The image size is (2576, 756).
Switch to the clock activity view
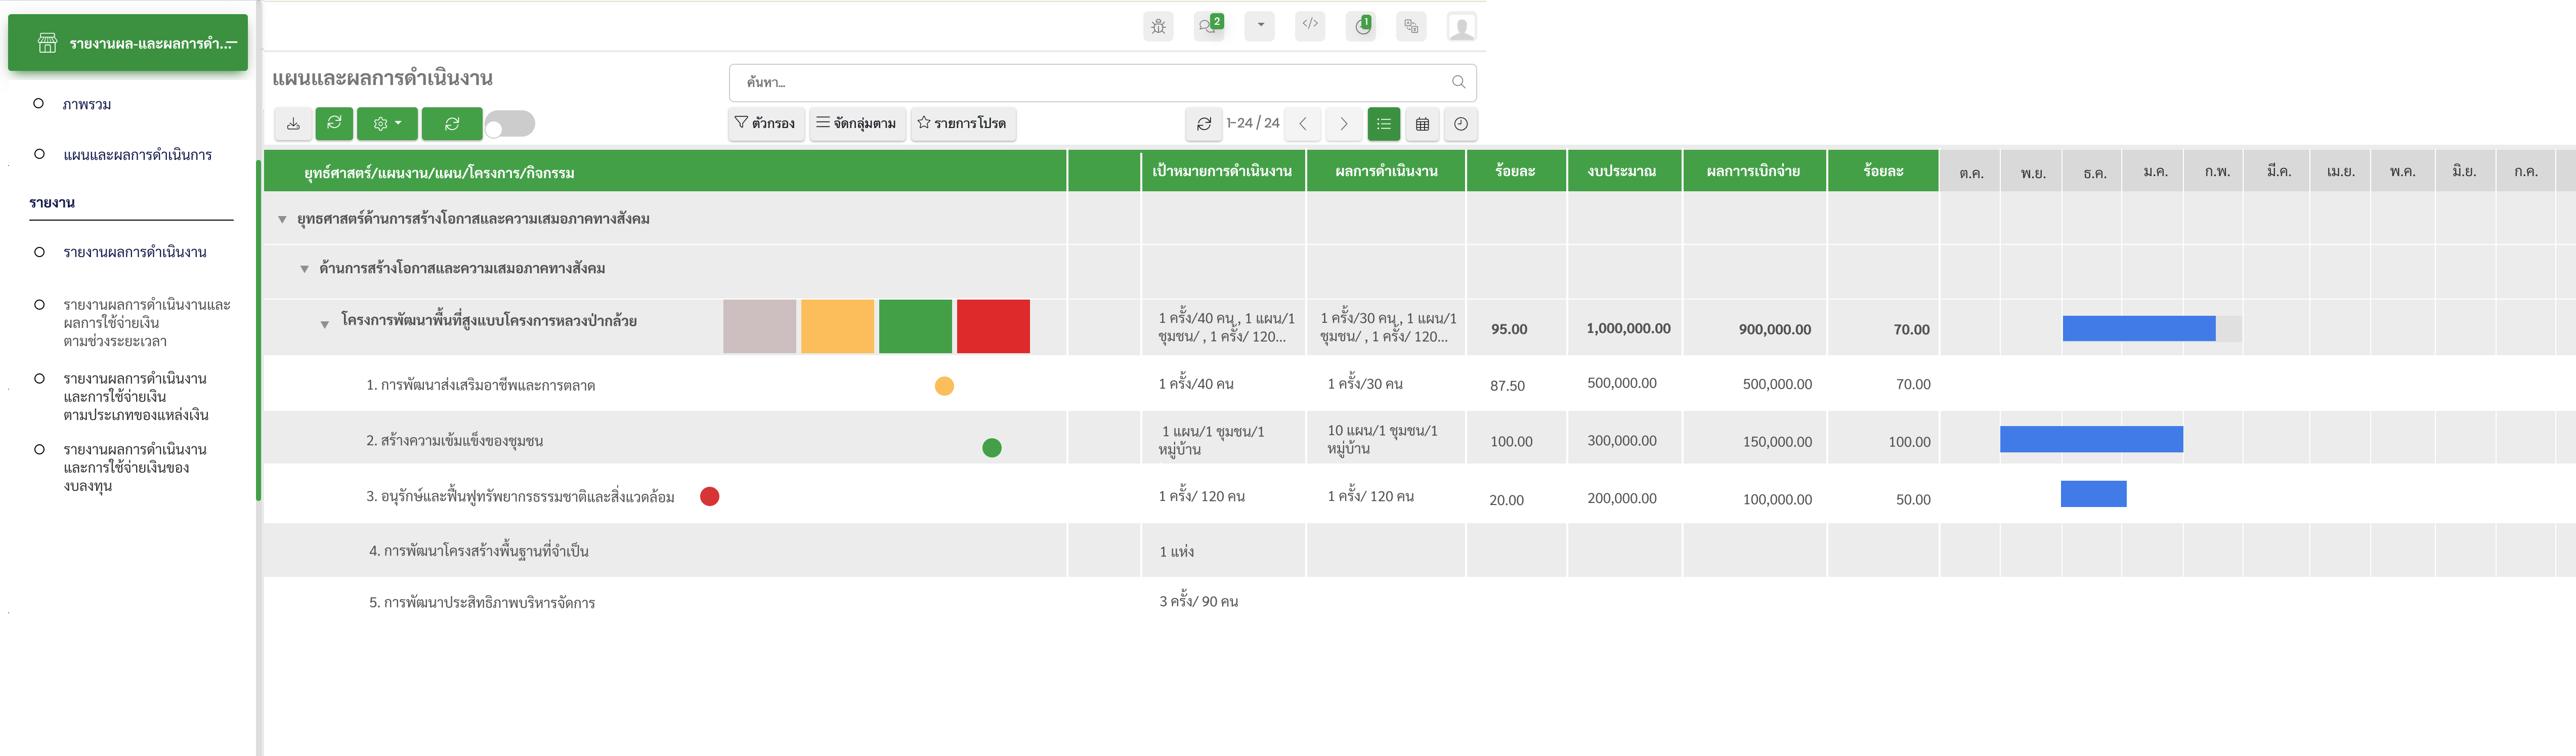tap(1460, 124)
